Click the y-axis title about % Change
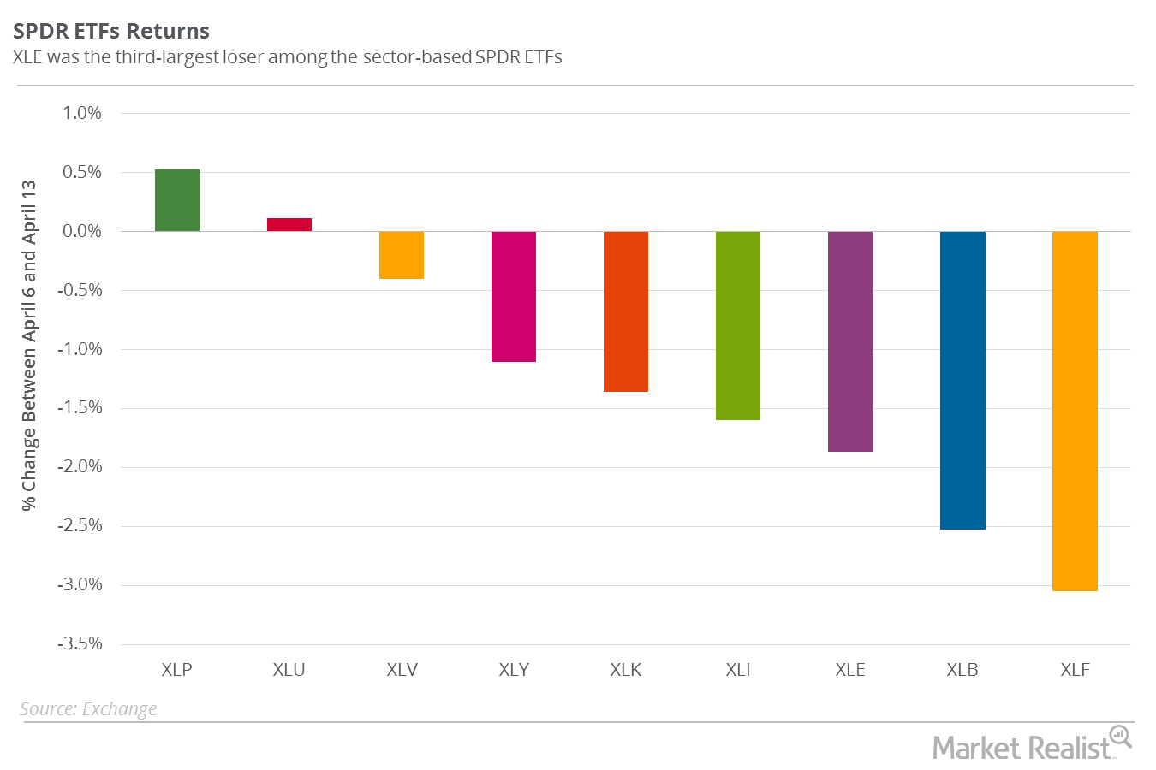The height and width of the screenshot is (770, 1156). 30,345
